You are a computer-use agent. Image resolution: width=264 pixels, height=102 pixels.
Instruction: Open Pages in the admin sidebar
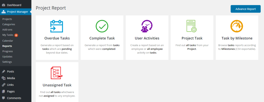11,91
